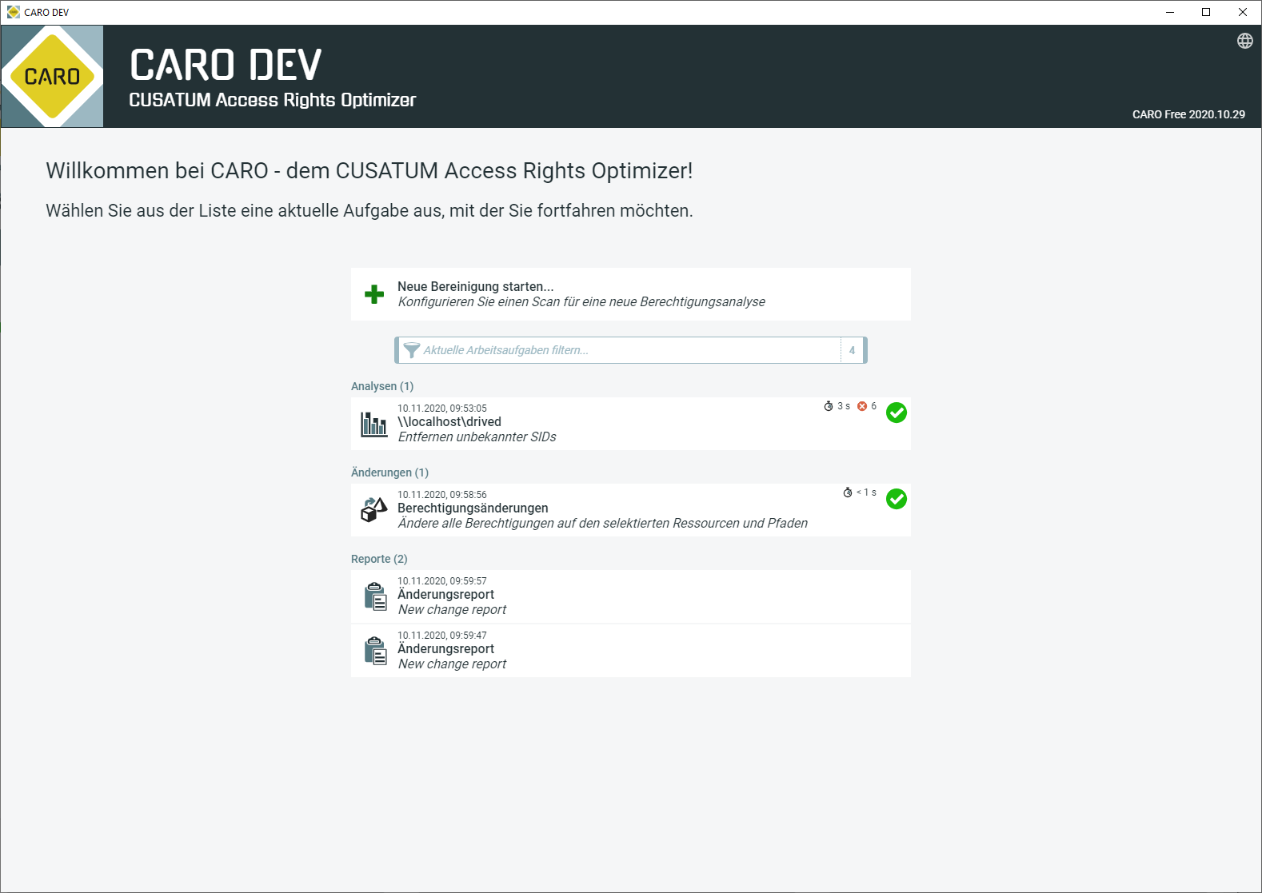Open the Berechtigungsänderungen task
The height and width of the screenshot is (893, 1262).
point(630,510)
